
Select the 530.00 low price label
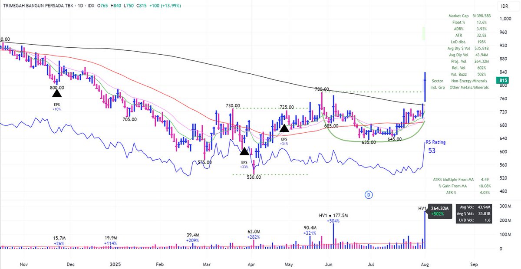pos(254,177)
